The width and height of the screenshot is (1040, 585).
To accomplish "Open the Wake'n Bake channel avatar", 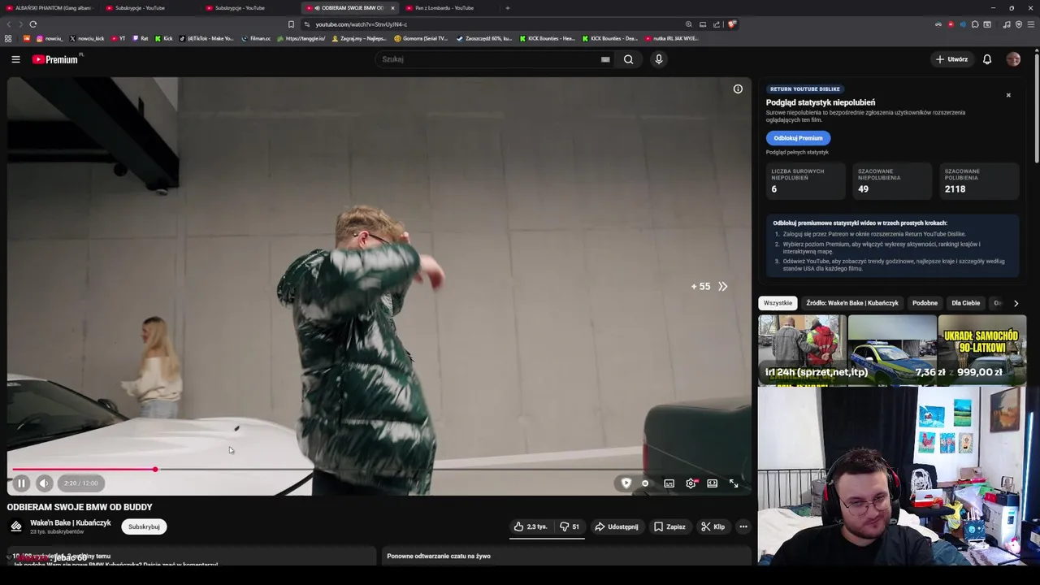I will tap(16, 526).
